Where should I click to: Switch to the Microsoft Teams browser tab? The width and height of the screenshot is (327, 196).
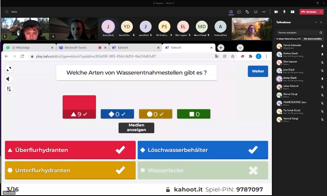pos(80,48)
